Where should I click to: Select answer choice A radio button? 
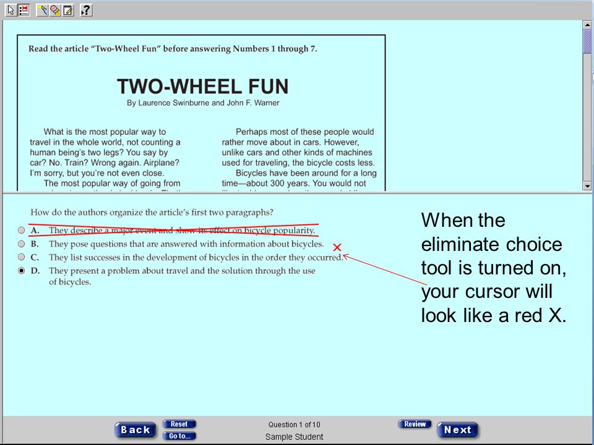(22, 230)
